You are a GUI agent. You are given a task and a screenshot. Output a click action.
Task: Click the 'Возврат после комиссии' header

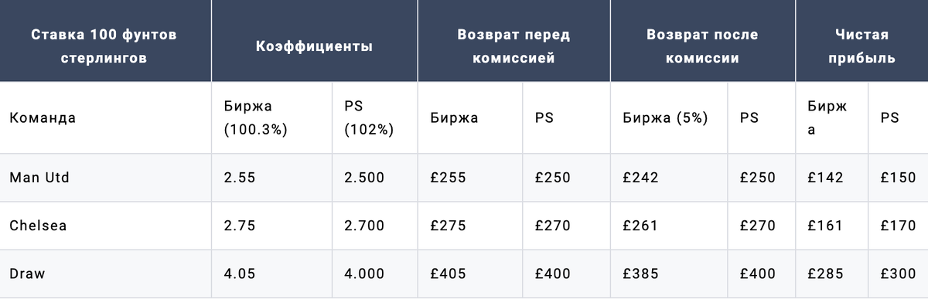(x=703, y=46)
